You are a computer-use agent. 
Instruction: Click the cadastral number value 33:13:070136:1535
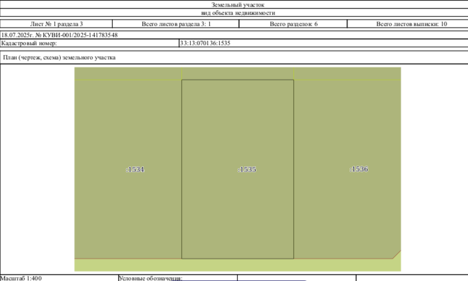point(205,43)
